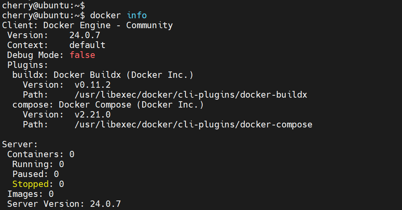Click the compose version 'v2.21.0'
402x210 pixels.
pos(92,115)
